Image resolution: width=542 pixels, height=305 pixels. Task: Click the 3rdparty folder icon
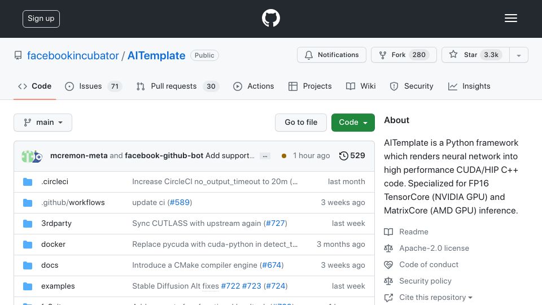pyautogui.click(x=28, y=224)
